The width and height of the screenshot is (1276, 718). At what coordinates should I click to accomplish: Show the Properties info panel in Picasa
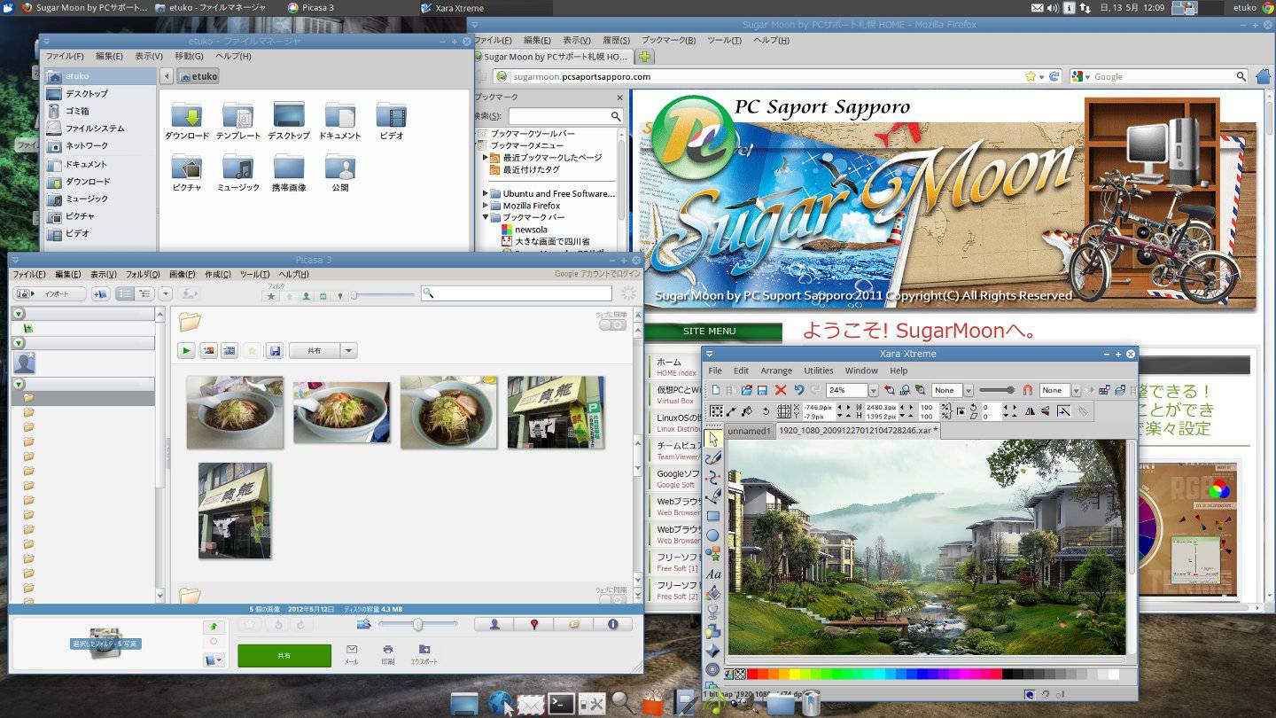click(612, 624)
